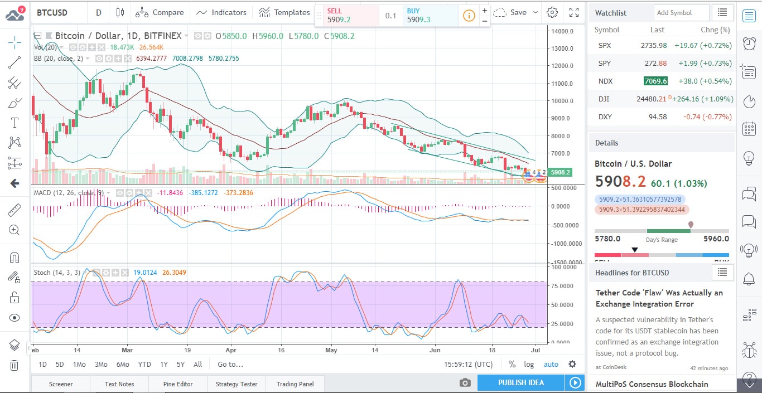Toggle visibility of main Bitcoin series
The width and height of the screenshot is (762, 393).
click(197, 36)
